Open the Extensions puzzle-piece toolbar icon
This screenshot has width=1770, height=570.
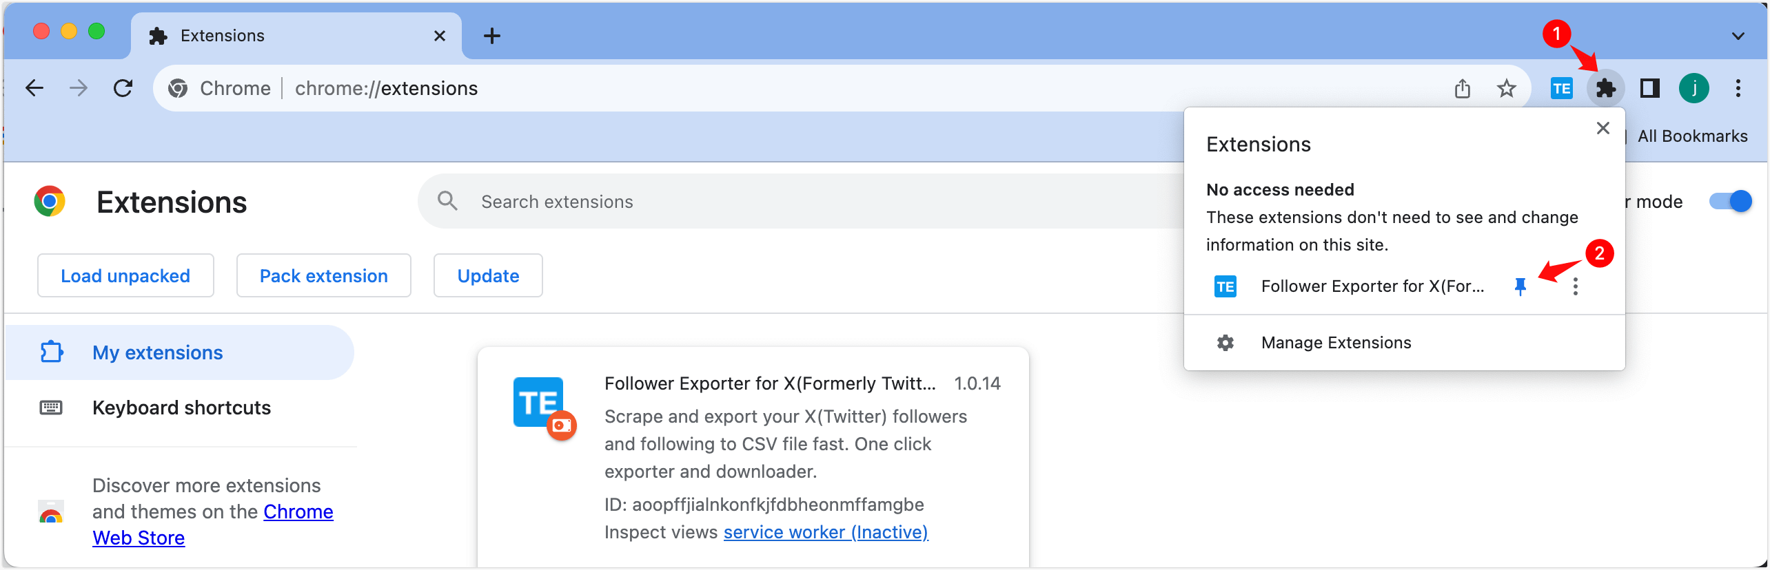tap(1605, 88)
